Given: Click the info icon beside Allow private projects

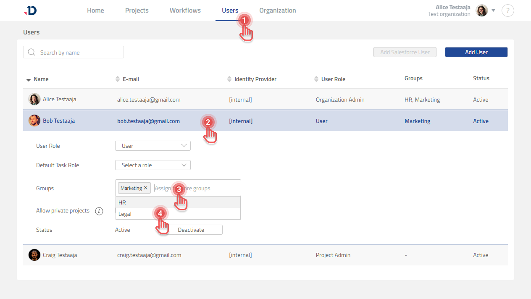Looking at the screenshot, I should (x=99, y=211).
